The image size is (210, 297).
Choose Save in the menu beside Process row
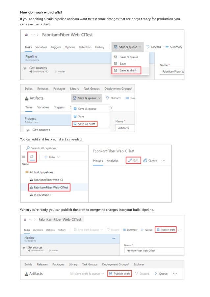click(x=81, y=116)
